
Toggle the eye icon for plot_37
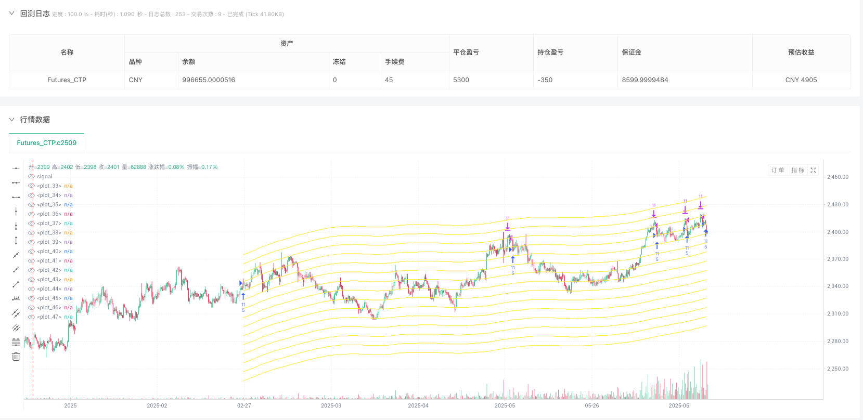[31, 224]
